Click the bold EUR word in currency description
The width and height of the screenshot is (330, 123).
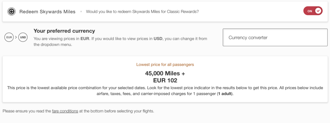click(x=85, y=39)
